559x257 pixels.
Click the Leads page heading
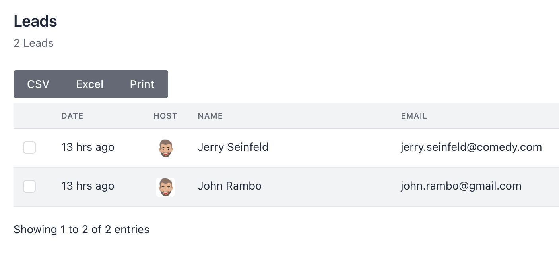[35, 21]
